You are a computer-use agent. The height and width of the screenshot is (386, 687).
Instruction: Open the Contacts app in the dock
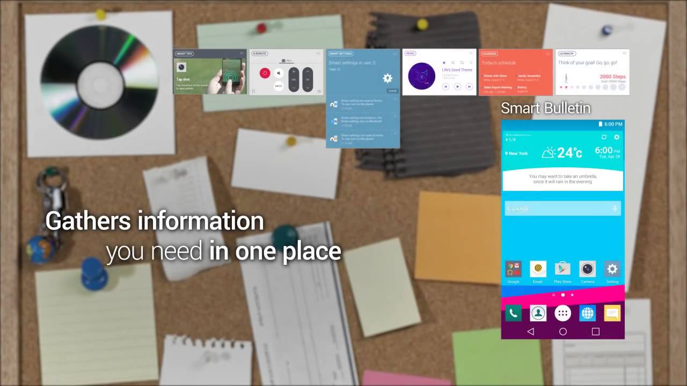point(538,313)
